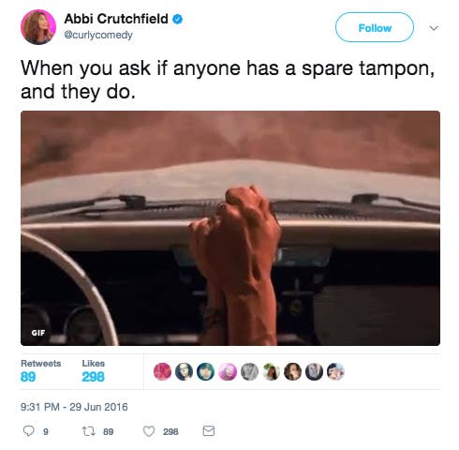Open the @curlycomedy handle link
This screenshot has width=459, height=450.
pyautogui.click(x=98, y=35)
